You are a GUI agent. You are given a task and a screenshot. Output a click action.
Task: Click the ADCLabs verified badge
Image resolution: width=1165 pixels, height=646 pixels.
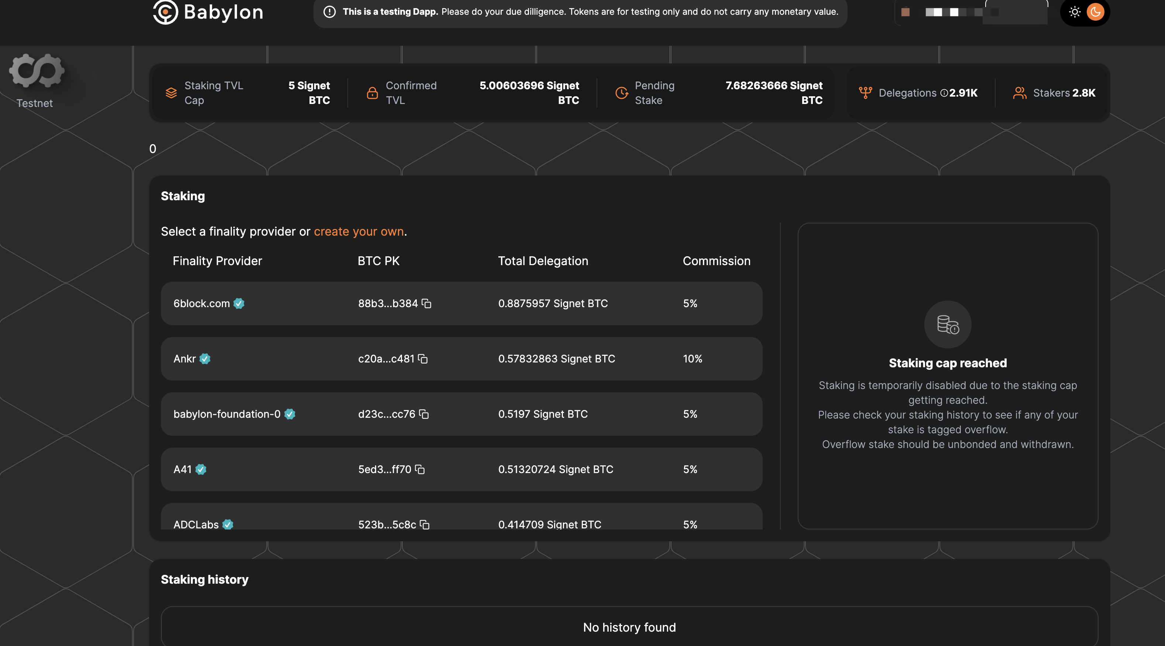click(227, 524)
